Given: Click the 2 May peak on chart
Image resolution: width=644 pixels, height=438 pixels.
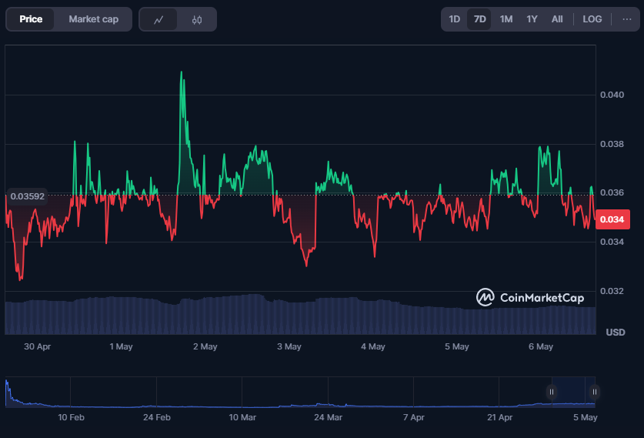Looking at the screenshot, I should pyautogui.click(x=182, y=73).
